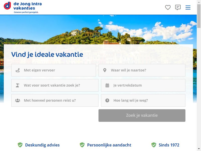This screenshot has width=201, height=151.
Task: Click the location pin icon
Action: click(105, 70)
